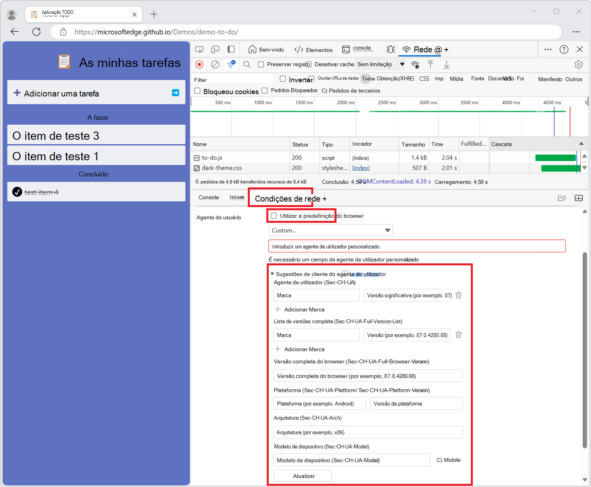Click 'Adicionar Marca' under Sec-CH-UA
Image resolution: width=591 pixels, height=487 pixels.
click(x=299, y=309)
